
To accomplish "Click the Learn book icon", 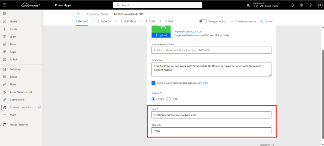I will (4, 37).
